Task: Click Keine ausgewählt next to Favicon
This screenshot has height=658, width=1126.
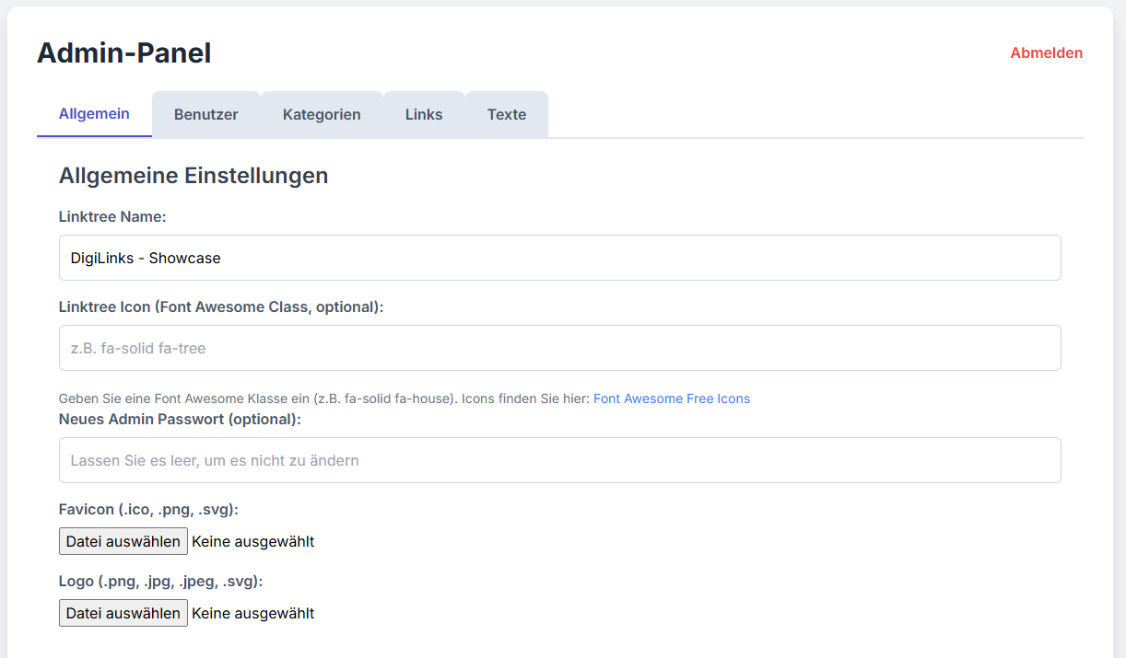Action: 252,540
